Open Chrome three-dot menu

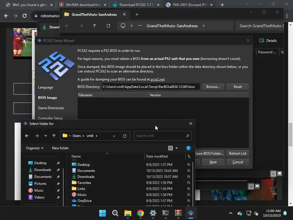[287, 16]
